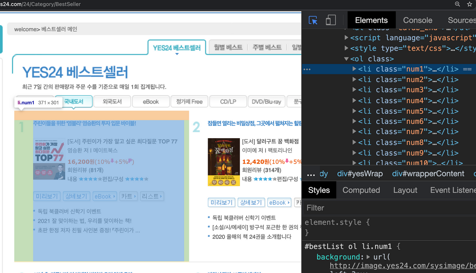Open the 2020 올해의 책 24권을 소개합니다 link
This screenshot has height=273, width=476.
pyautogui.click(x=252, y=237)
